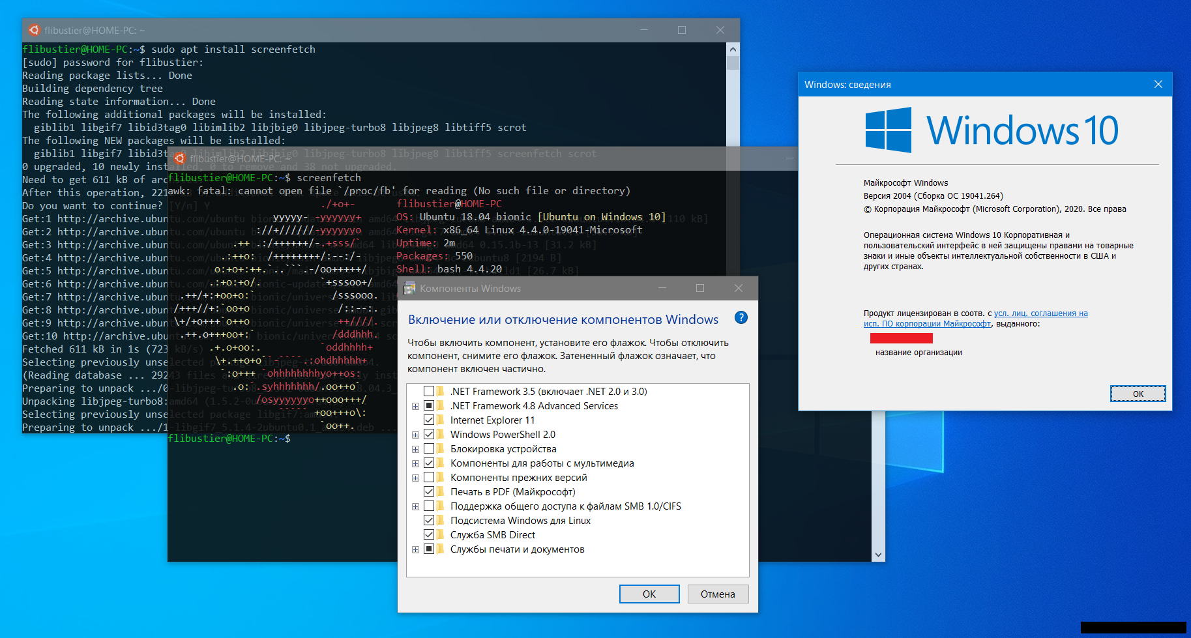Click folder icon of Службы печати и документов
This screenshot has width=1191, height=638.
[441, 549]
